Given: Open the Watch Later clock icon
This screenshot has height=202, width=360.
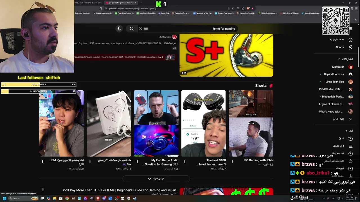Looking at the screenshot, I should (x=350, y=153).
